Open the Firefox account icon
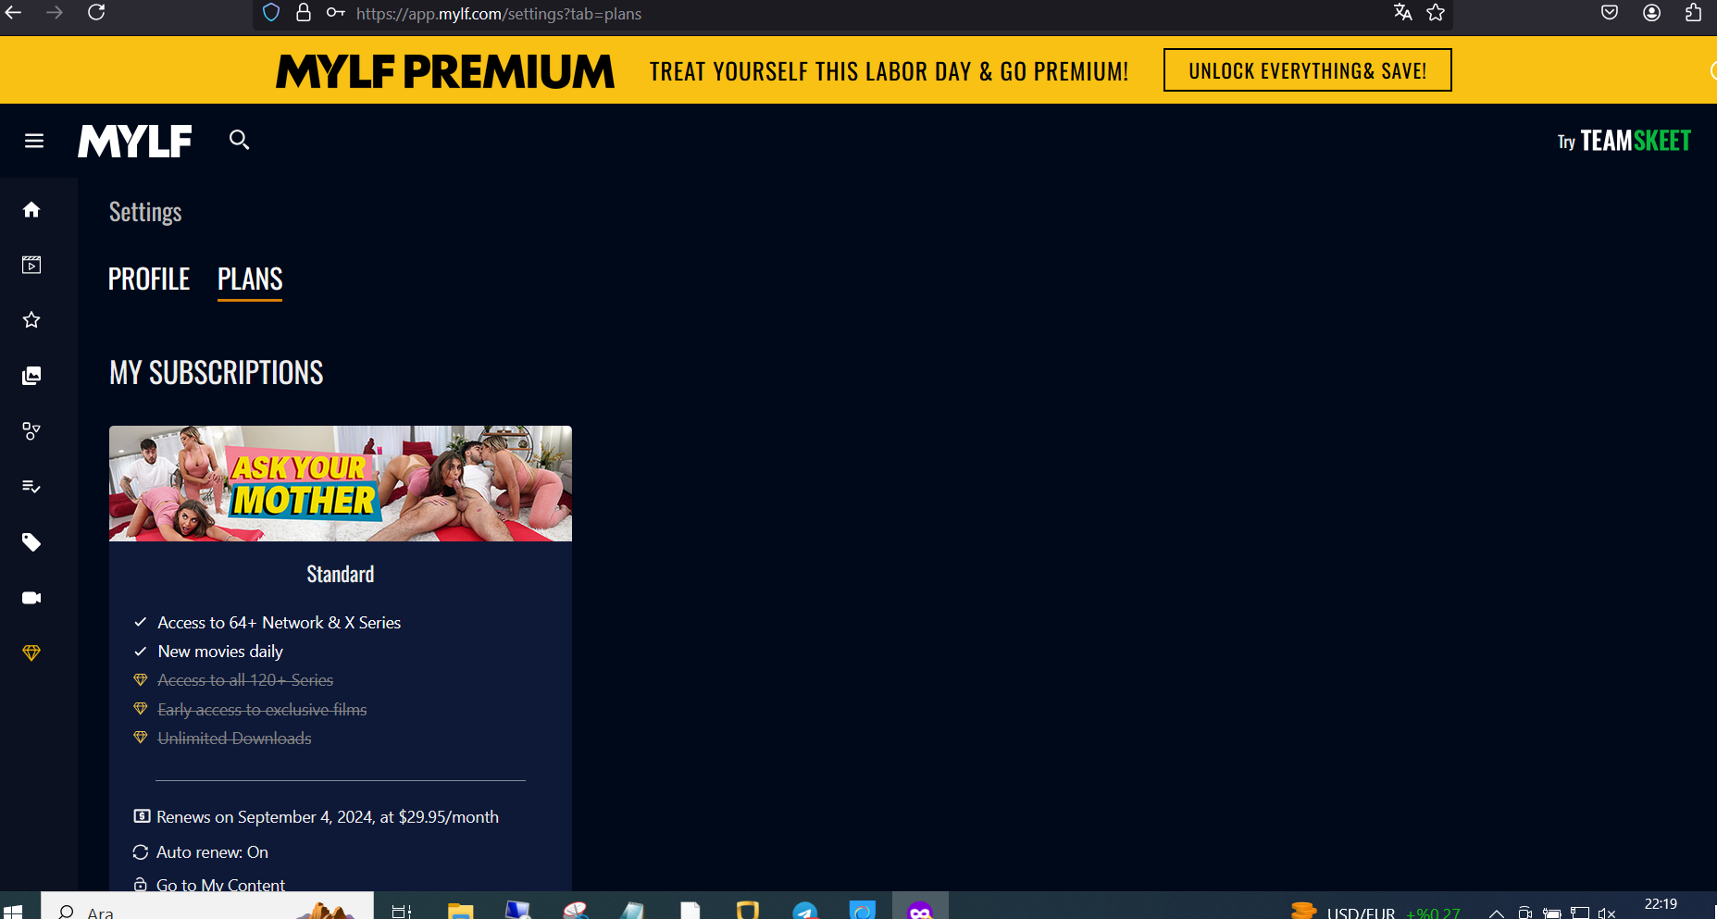The image size is (1717, 919). tap(1651, 12)
